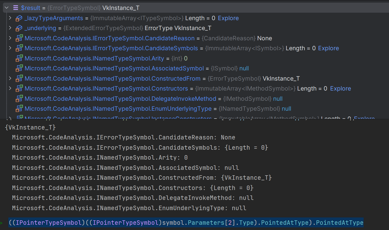Click output line CandidateSymbols: {Length = 0}

[x=140, y=148]
